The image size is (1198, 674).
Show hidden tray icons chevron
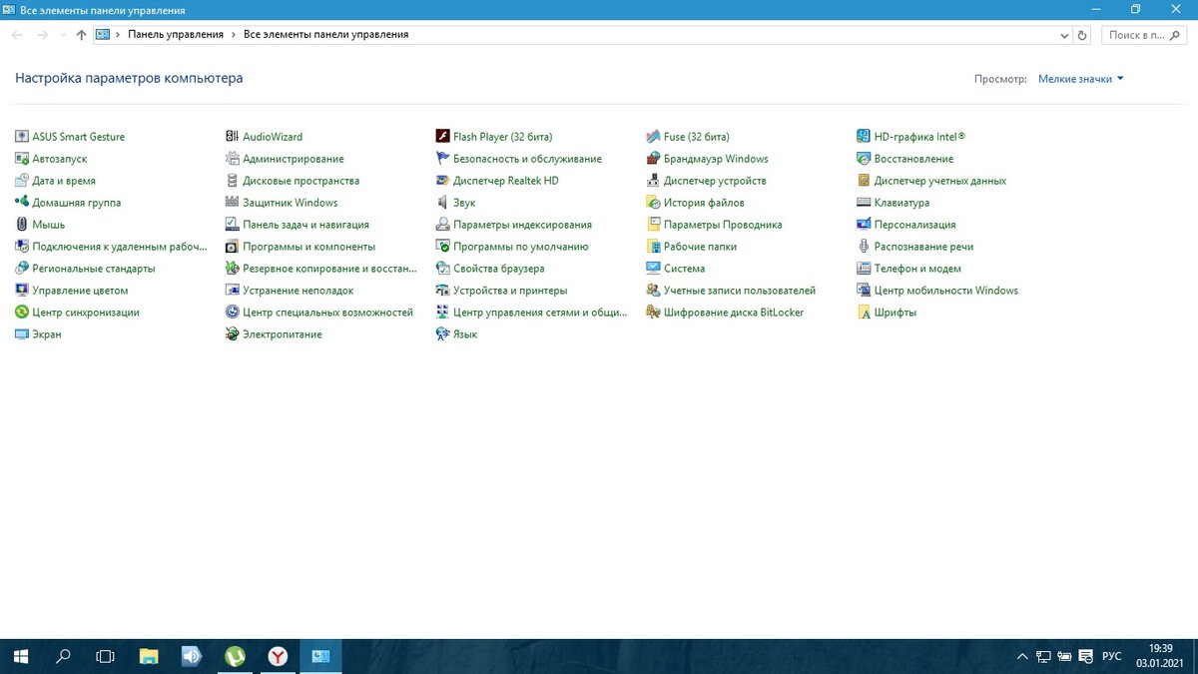[1022, 656]
